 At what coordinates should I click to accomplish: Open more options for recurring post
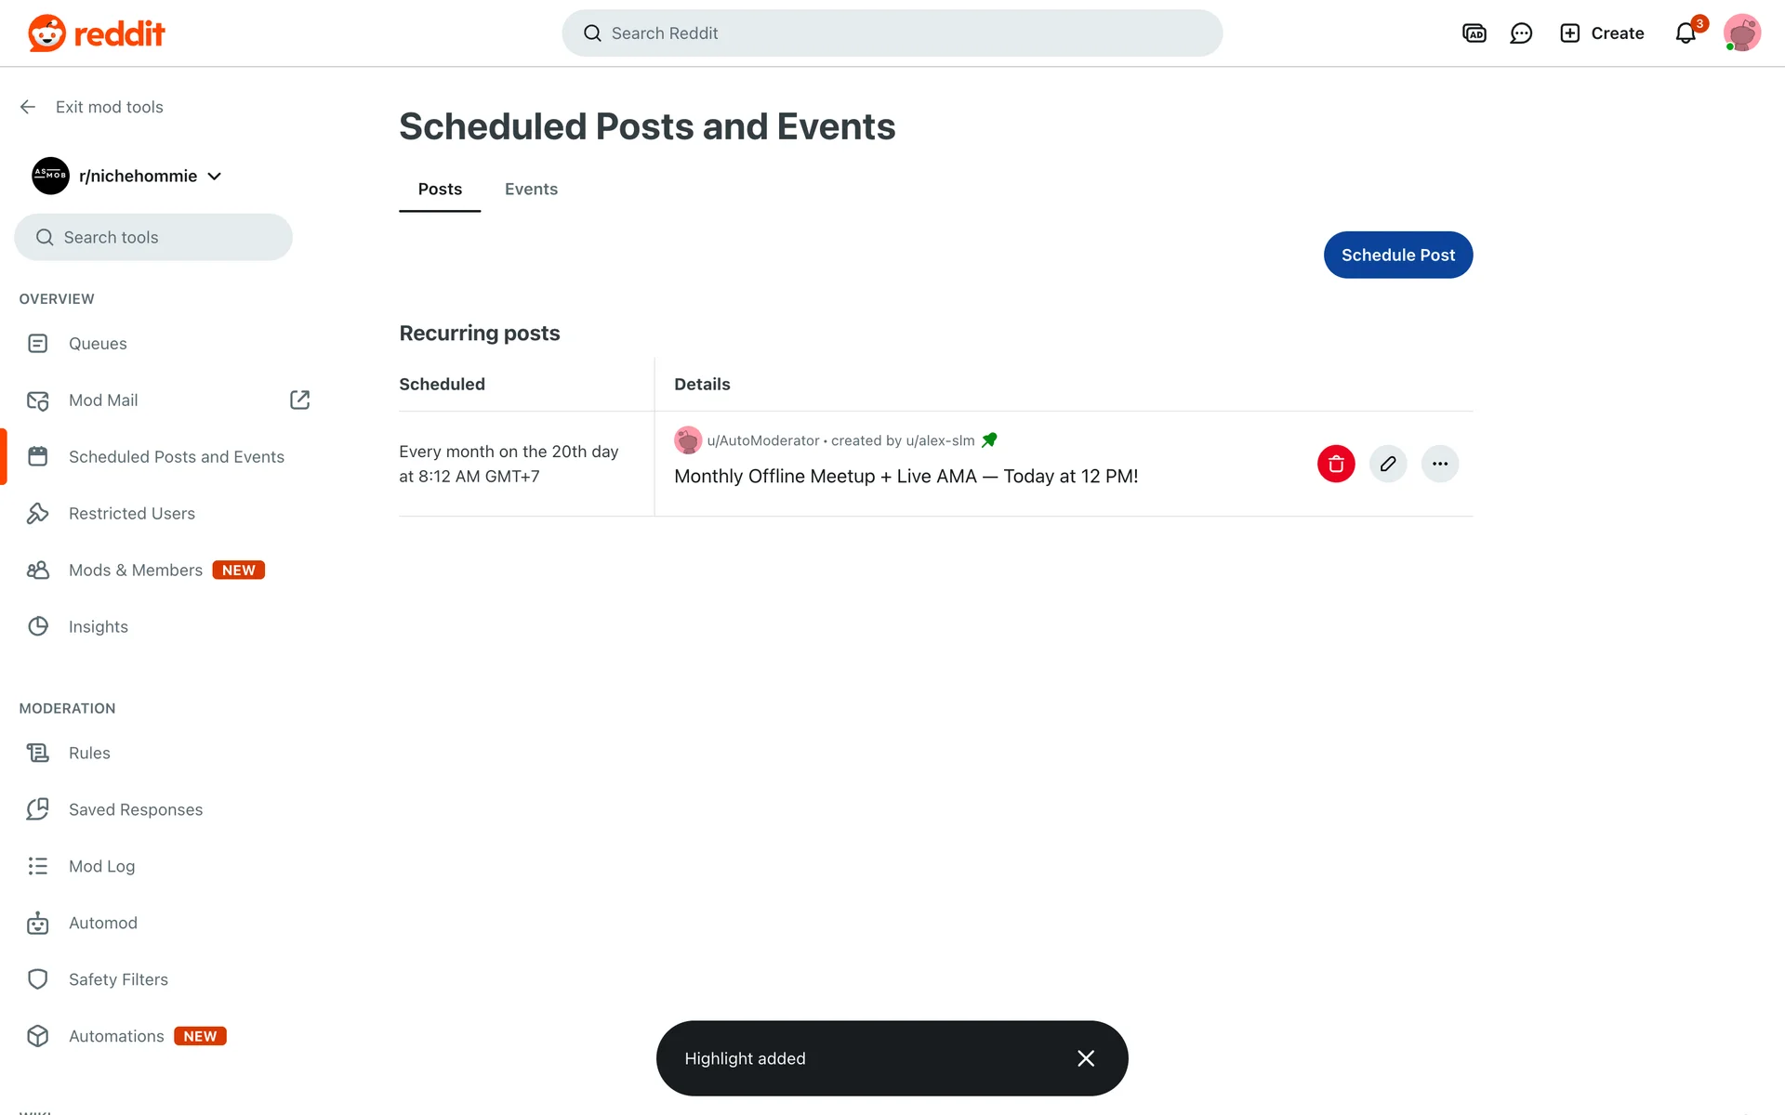(1440, 464)
